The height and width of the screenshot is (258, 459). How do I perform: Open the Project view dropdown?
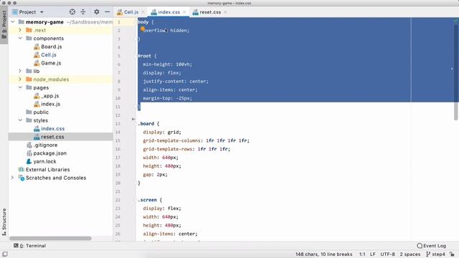pos(42,12)
